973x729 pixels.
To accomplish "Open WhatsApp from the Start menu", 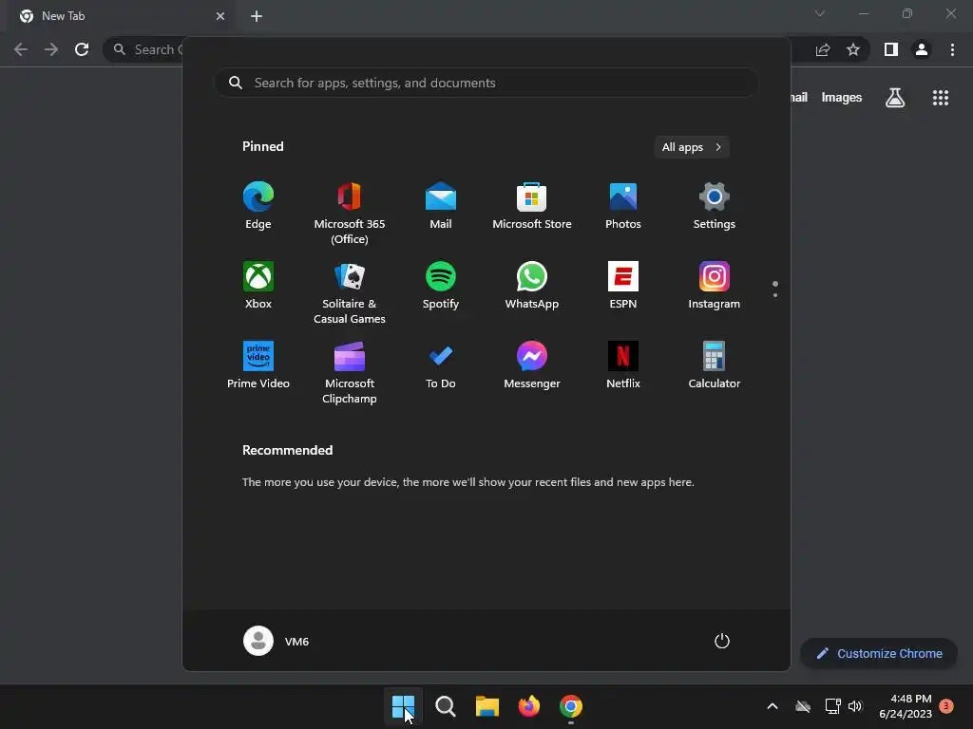I will click(x=532, y=286).
